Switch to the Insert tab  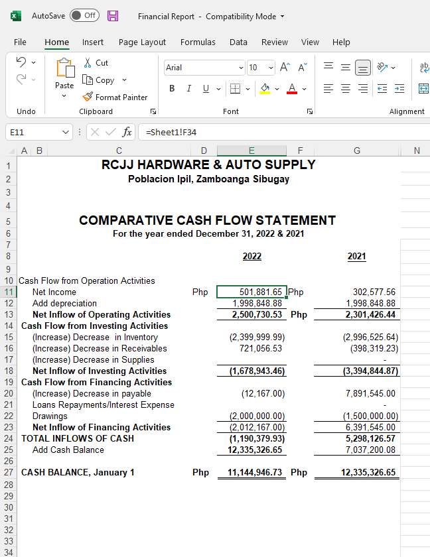[x=93, y=42]
